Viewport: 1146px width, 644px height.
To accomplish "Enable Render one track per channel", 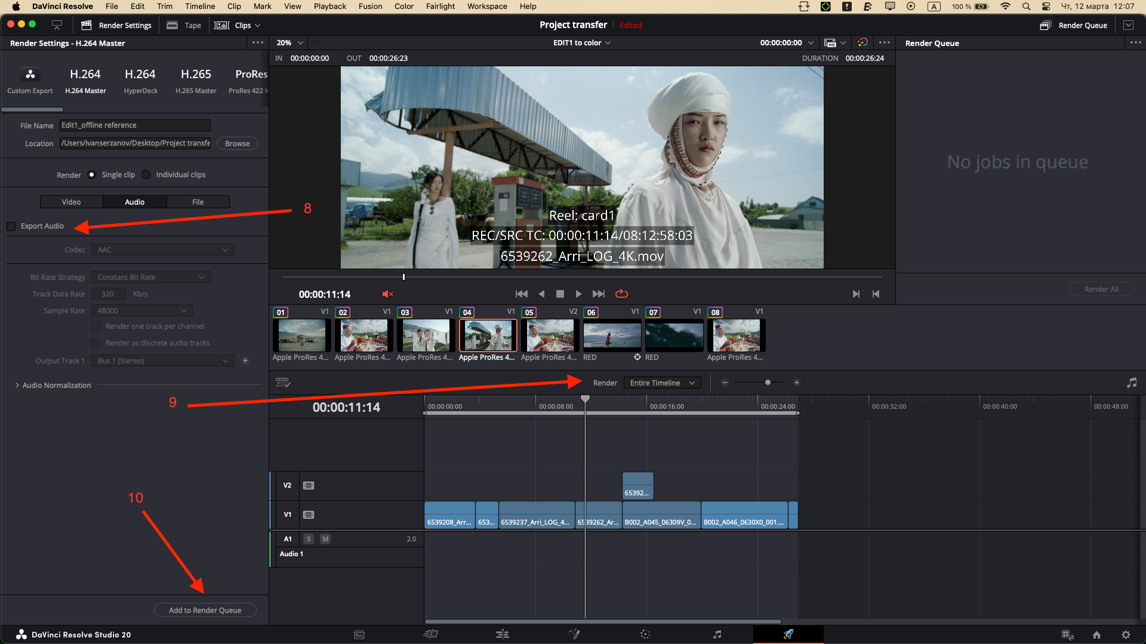I will (x=96, y=326).
